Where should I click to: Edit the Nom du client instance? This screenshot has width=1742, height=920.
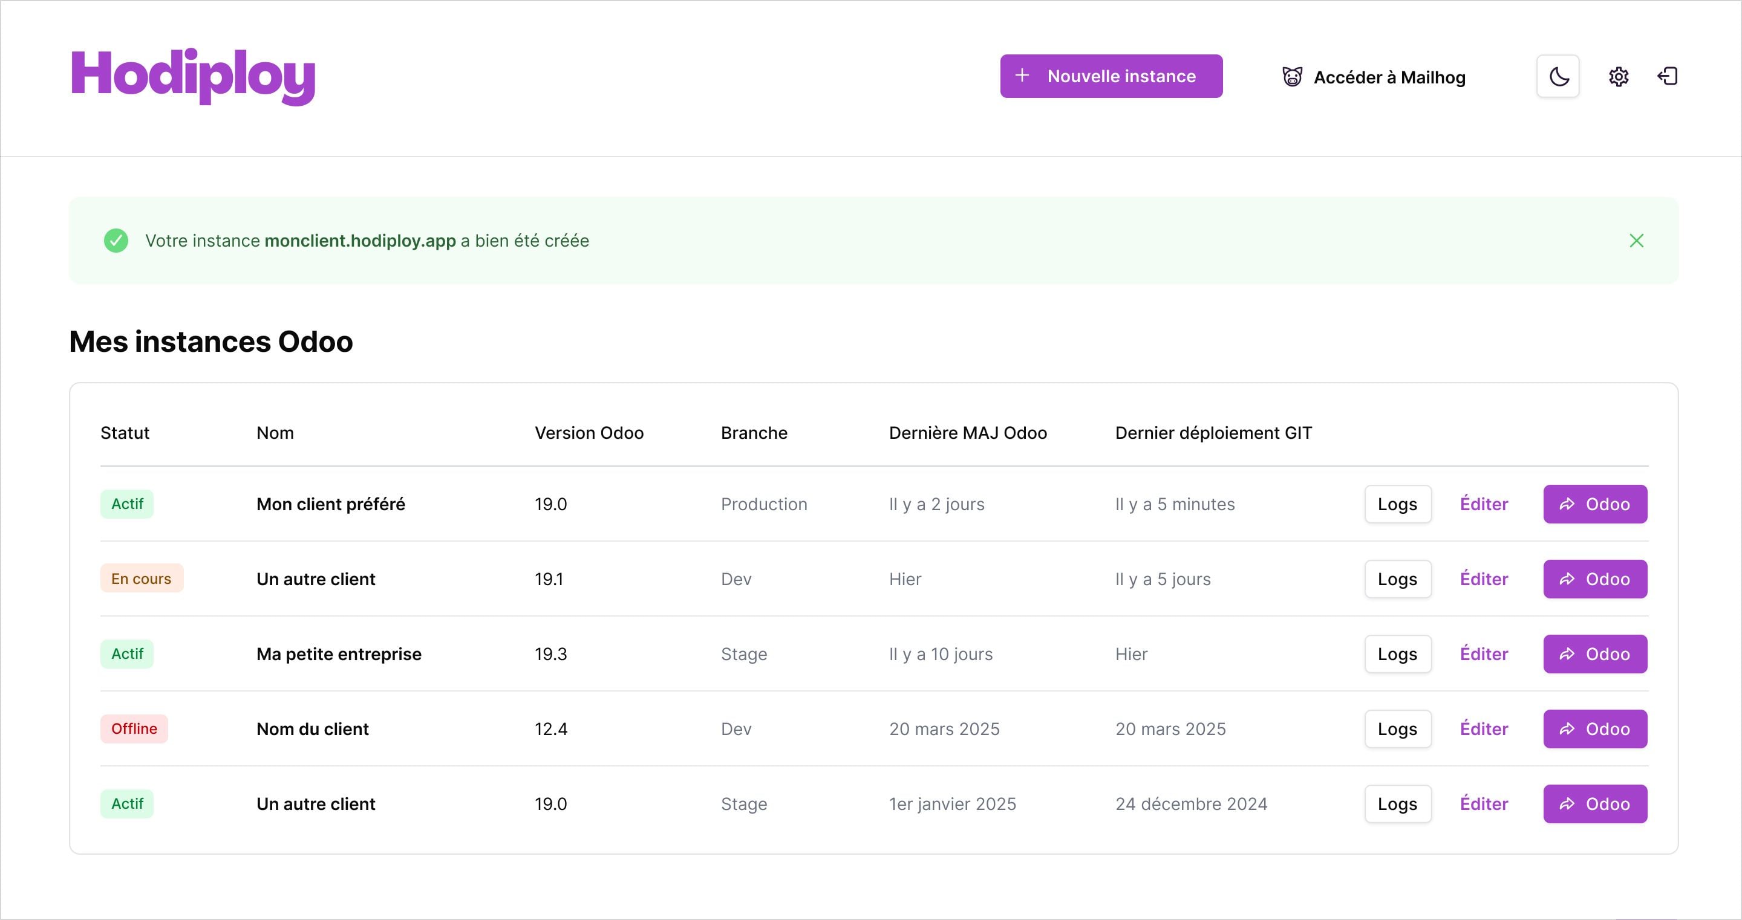point(1484,730)
